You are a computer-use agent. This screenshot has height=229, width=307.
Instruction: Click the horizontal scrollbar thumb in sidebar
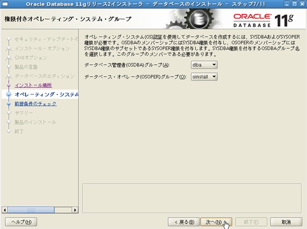pos(31,210)
